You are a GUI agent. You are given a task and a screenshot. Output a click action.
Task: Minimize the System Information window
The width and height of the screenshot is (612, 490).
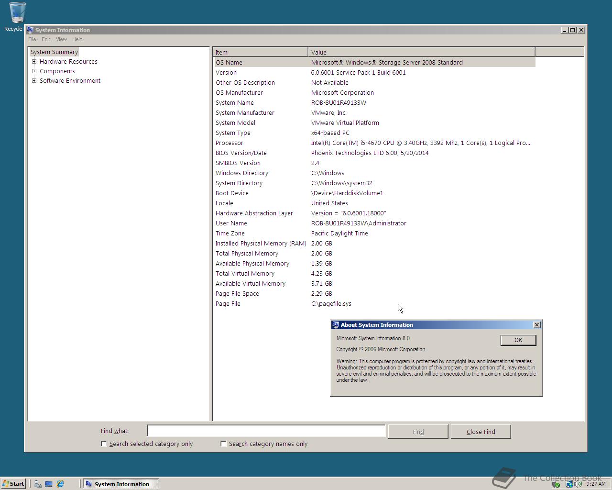565,30
